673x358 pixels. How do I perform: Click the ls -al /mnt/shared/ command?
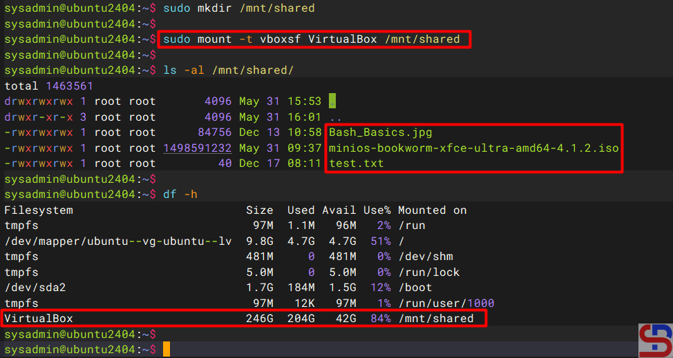[x=228, y=70]
